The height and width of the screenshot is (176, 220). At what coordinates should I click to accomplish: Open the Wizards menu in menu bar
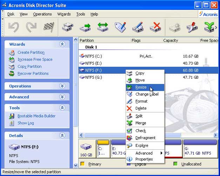(64, 14)
